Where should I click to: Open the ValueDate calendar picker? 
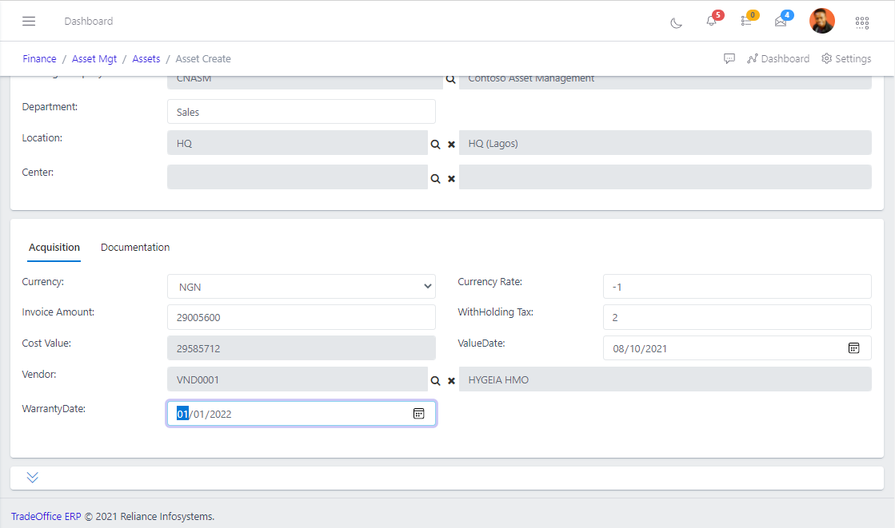point(853,347)
